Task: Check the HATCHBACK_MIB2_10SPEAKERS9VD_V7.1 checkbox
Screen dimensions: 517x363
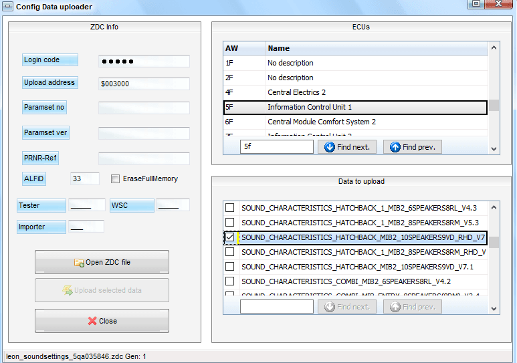Action: click(x=230, y=267)
